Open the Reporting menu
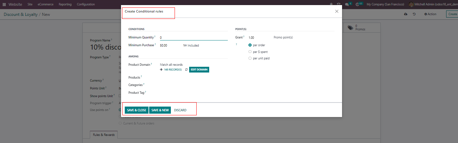 click(x=65, y=4)
